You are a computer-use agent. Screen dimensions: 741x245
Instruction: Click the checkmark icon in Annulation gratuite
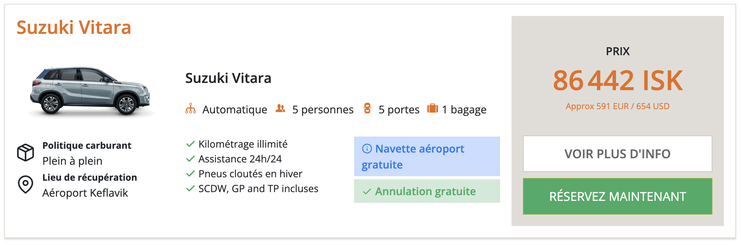[367, 192]
